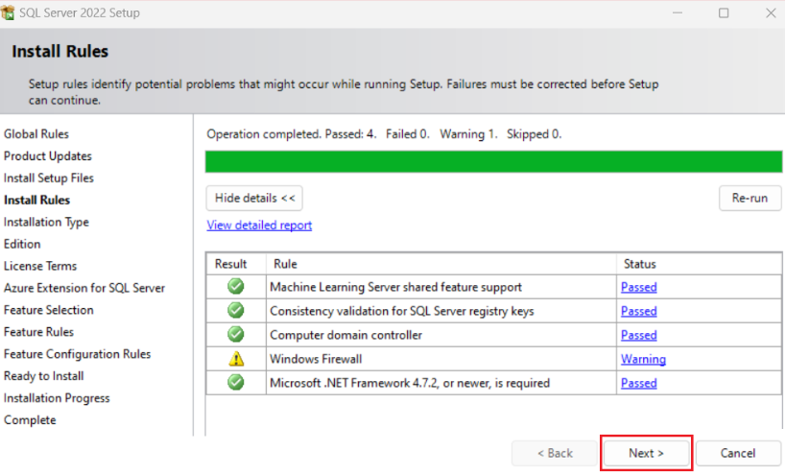Close the SQL Server Setup window
Image resolution: width=785 pixels, height=475 pixels.
point(771,13)
